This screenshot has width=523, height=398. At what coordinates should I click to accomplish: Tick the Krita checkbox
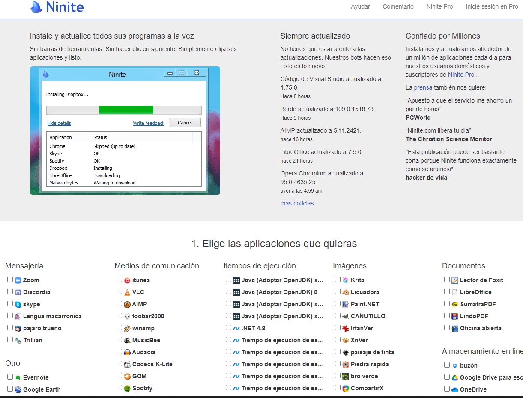(x=338, y=280)
